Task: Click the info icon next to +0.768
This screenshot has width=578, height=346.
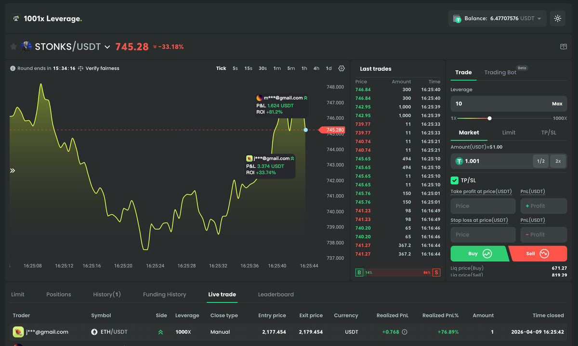Action: tap(405, 332)
